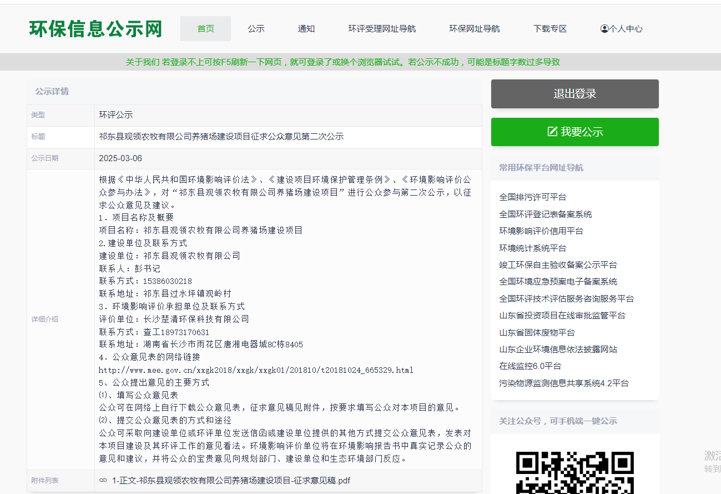The height and width of the screenshot is (494, 721).
Task: Go to the 公示 menu item
Action: point(256,29)
